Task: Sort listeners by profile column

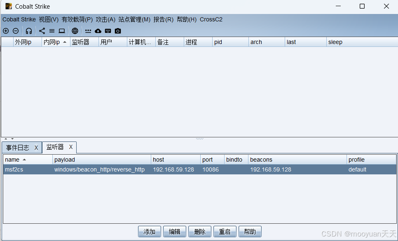Action: coord(371,160)
